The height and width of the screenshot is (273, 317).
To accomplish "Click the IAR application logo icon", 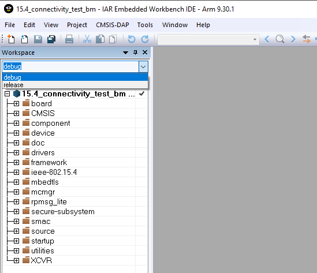I will [9, 9].
